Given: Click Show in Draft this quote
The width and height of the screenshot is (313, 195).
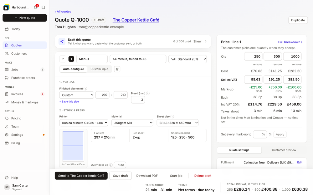Looking at the screenshot, I should pos(197,41).
